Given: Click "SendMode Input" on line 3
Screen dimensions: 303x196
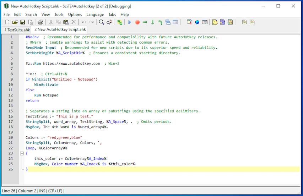Looking at the screenshot, I should coord(41,48).
